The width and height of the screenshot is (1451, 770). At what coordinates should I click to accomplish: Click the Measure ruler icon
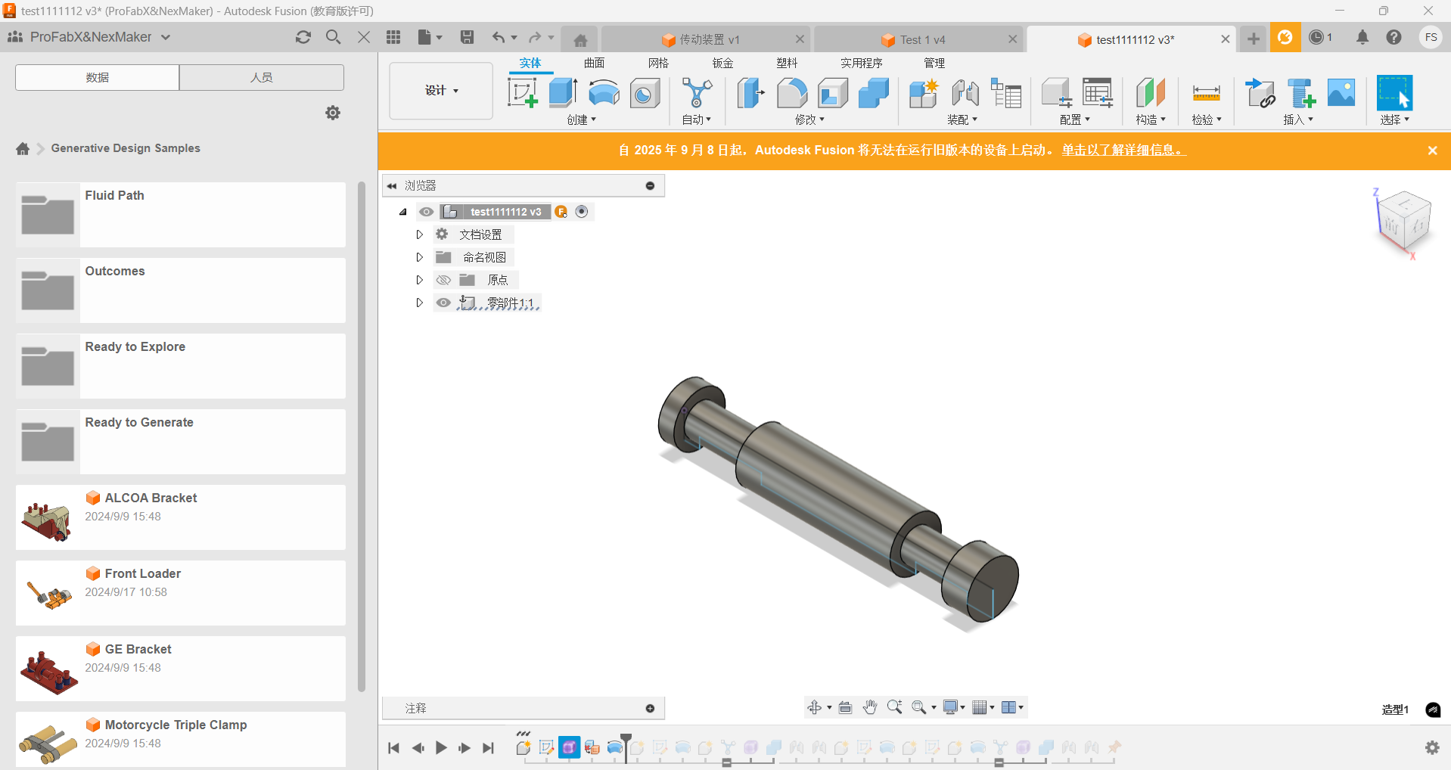coord(1206,93)
